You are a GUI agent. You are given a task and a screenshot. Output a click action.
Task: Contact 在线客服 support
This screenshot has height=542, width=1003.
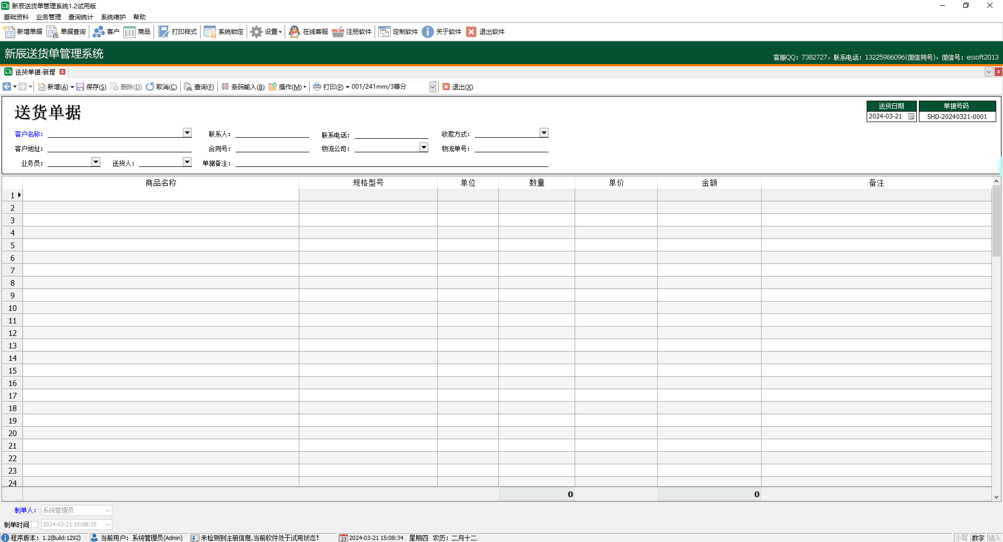(309, 32)
